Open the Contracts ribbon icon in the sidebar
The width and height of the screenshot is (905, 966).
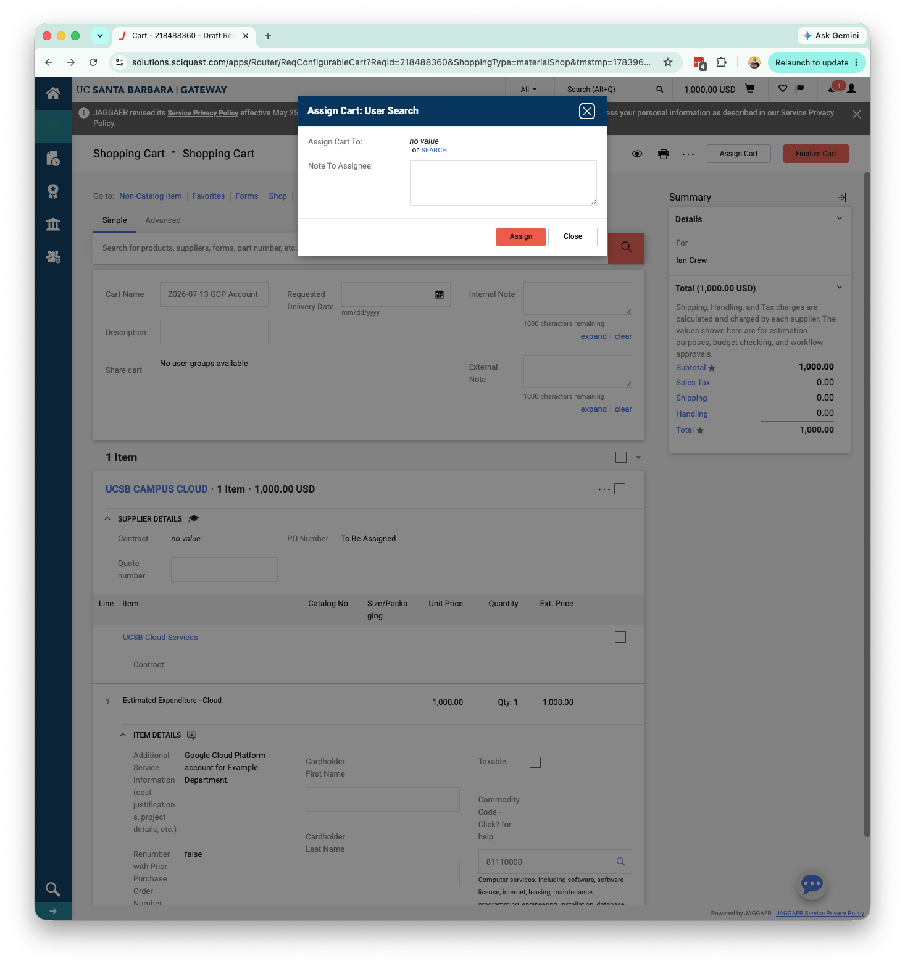point(53,191)
